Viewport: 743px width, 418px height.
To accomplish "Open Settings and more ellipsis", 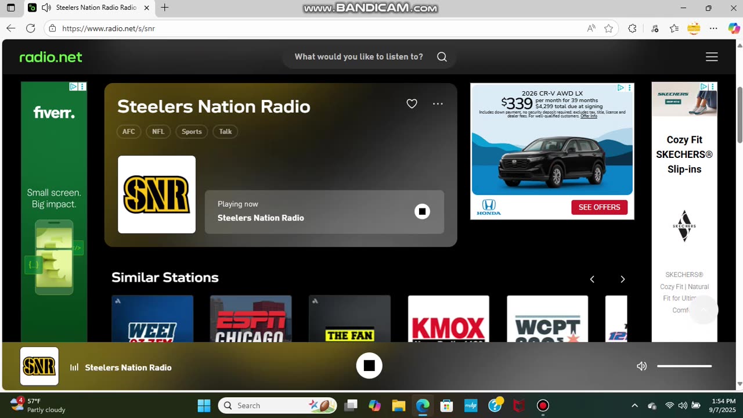I will (x=714, y=28).
